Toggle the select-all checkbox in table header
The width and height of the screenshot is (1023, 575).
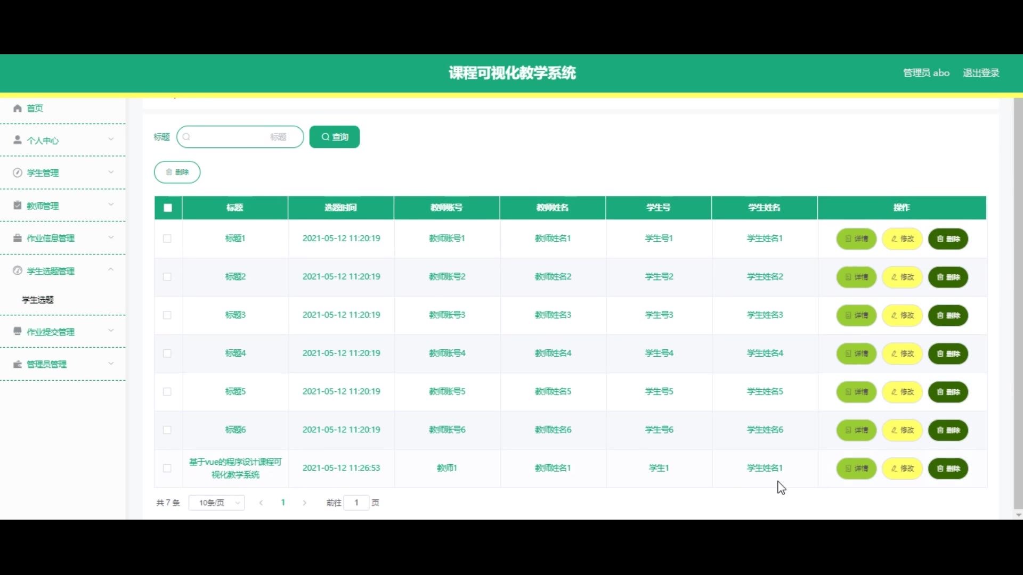[168, 208]
